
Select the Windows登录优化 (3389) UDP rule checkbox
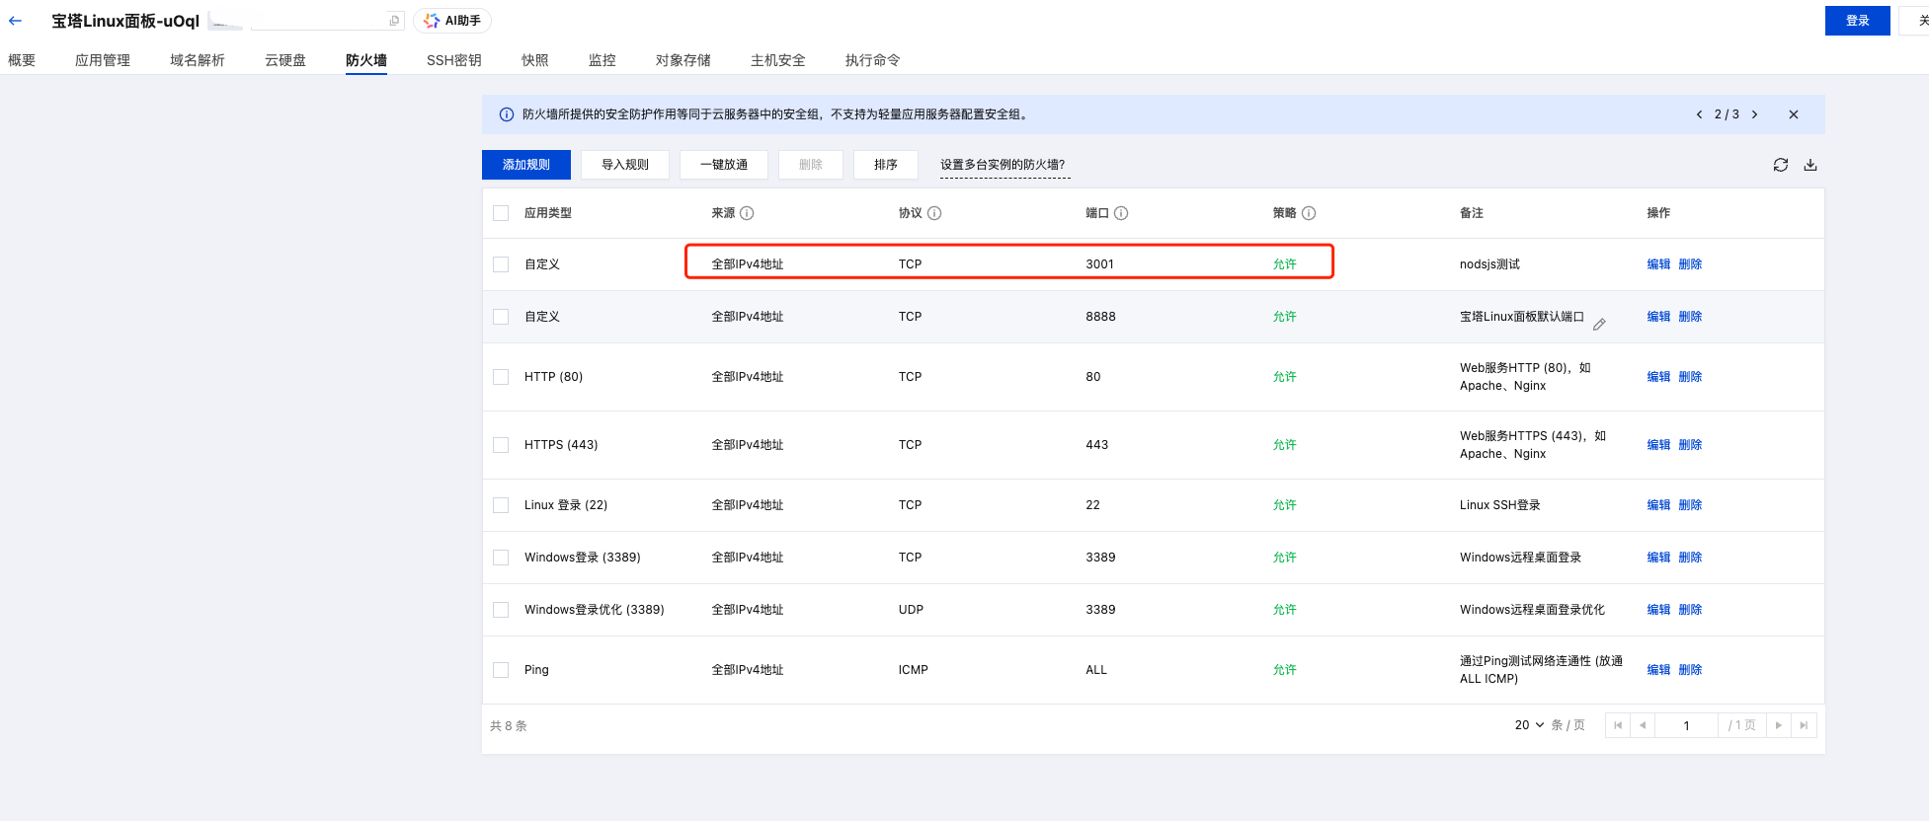point(501,610)
